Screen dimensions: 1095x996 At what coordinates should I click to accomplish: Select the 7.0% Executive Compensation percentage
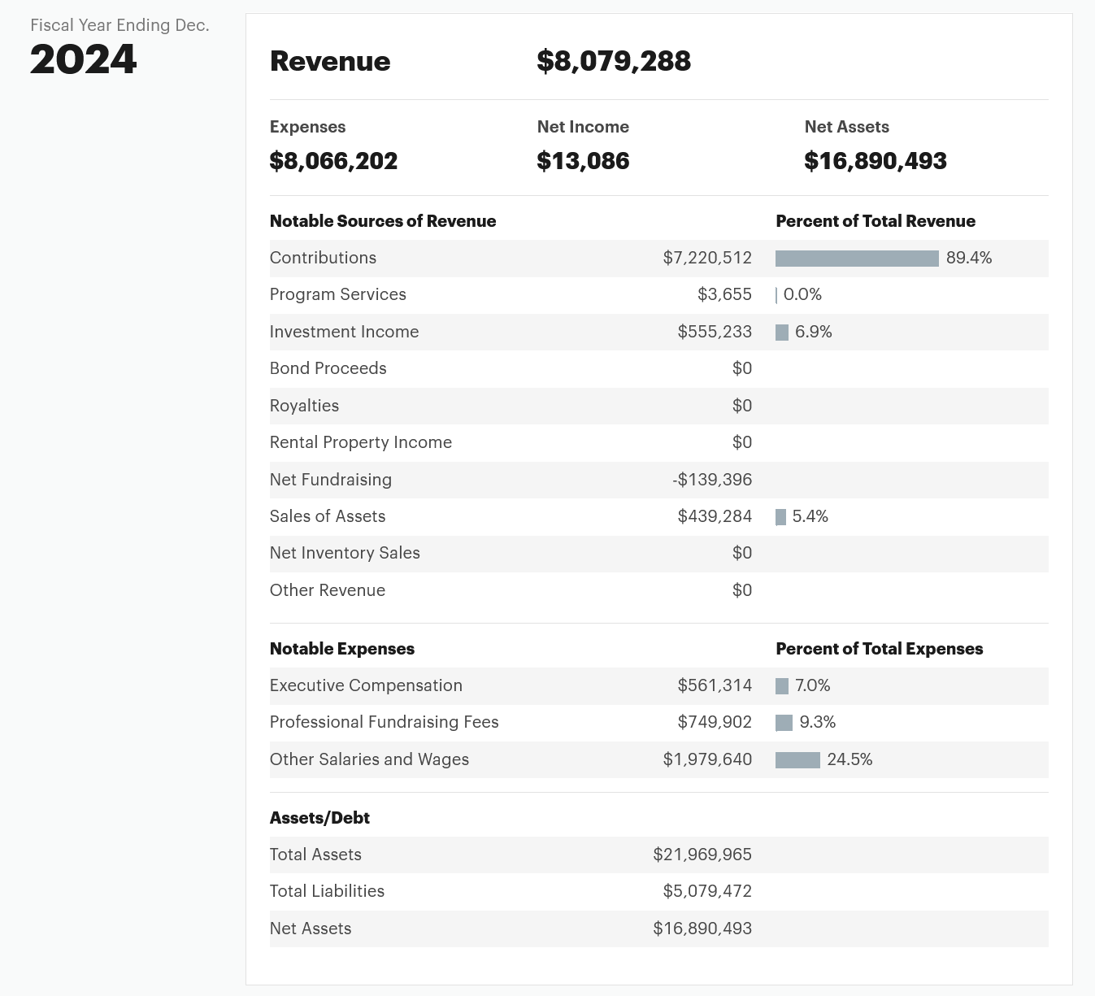click(813, 685)
